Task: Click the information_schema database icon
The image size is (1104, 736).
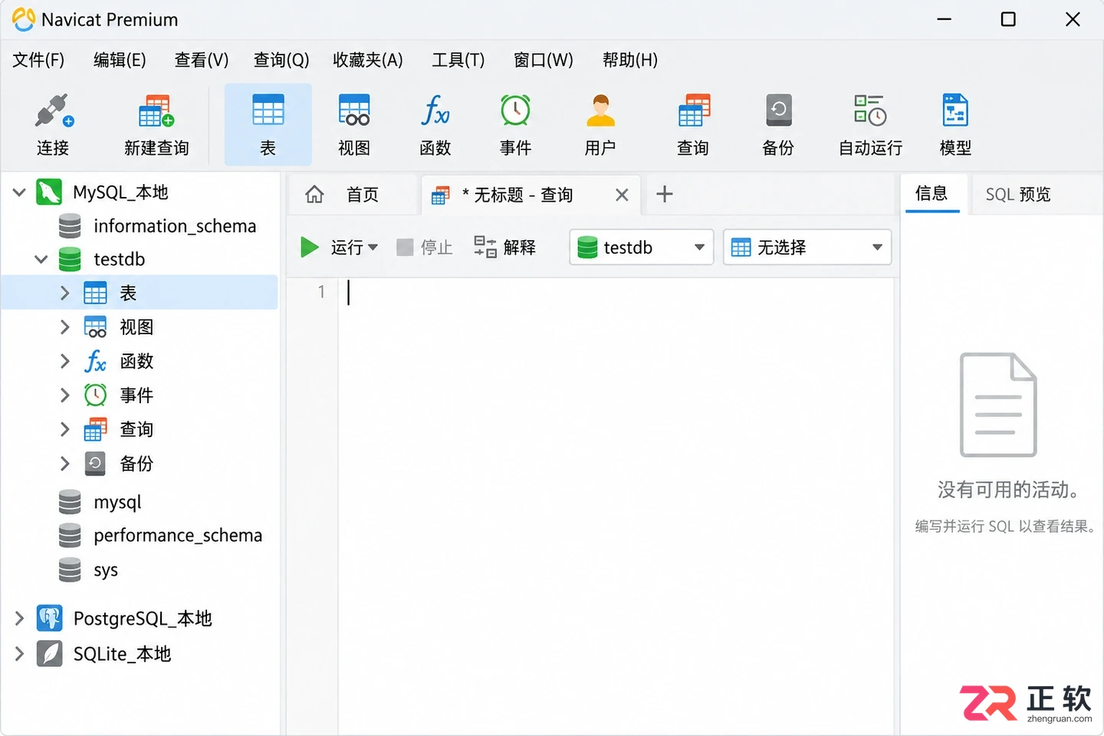Action: [70, 226]
